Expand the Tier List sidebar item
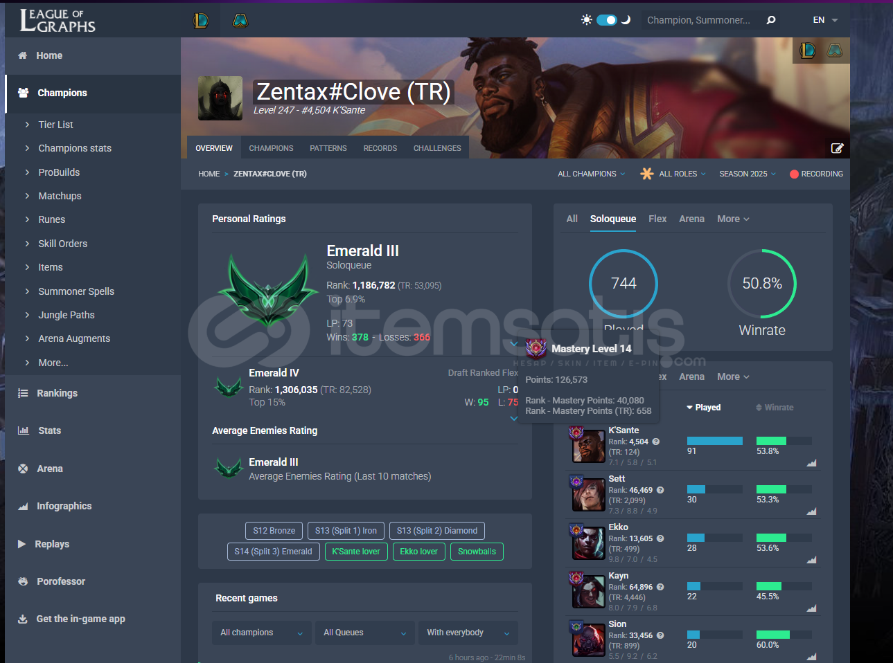The image size is (893, 663). (x=55, y=125)
